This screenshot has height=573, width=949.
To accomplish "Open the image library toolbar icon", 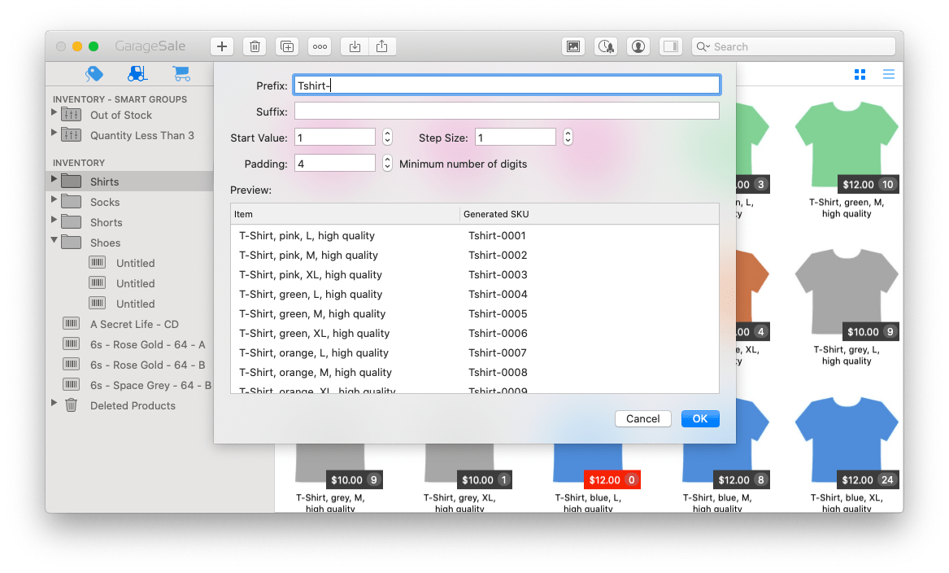I will coord(573,46).
